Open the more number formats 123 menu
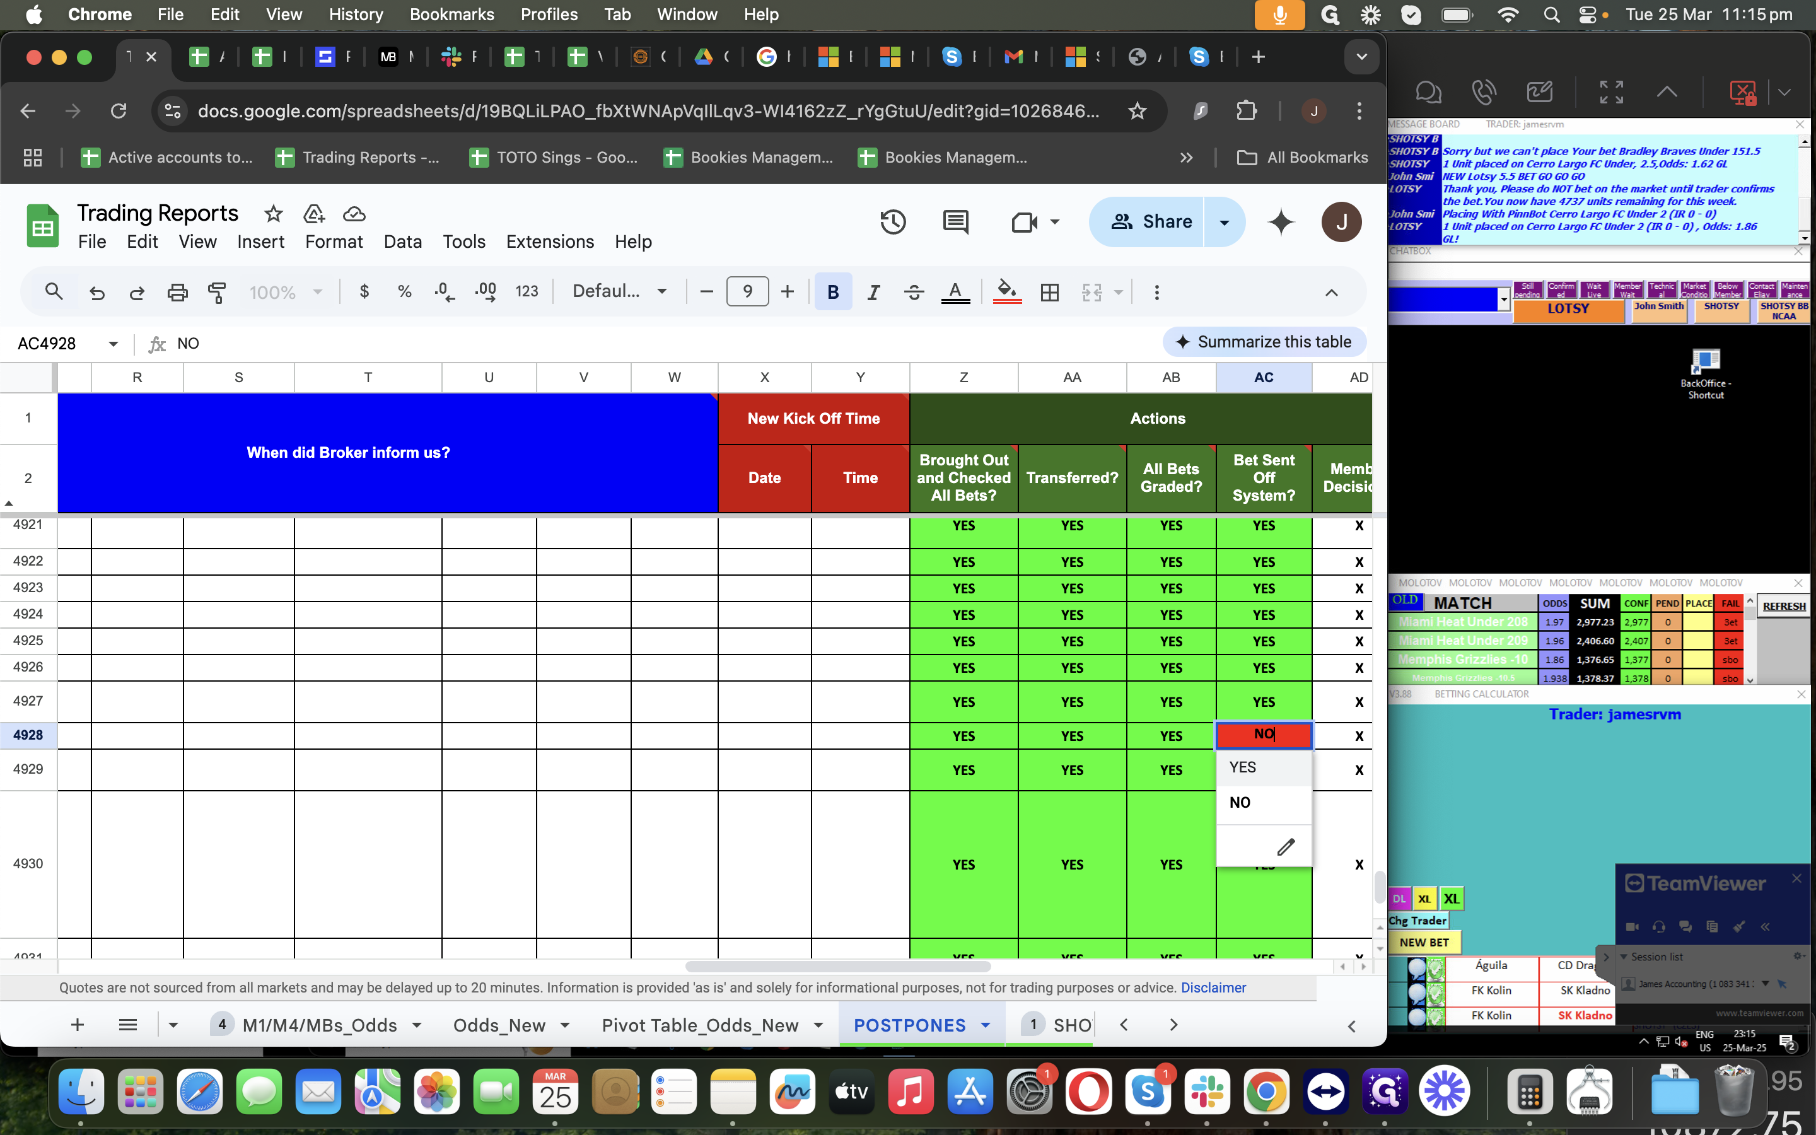1816x1135 pixels. (x=527, y=292)
